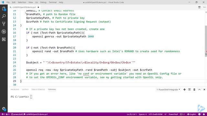Click in the terminal prompt PS C:\certs>

[x=20, y=97]
